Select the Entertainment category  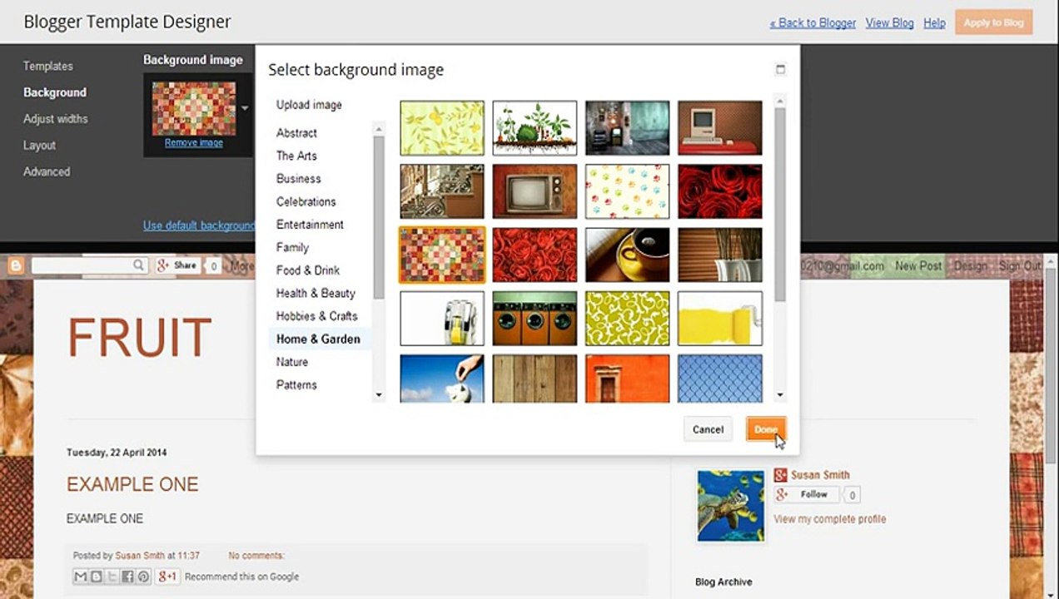pyautogui.click(x=310, y=225)
